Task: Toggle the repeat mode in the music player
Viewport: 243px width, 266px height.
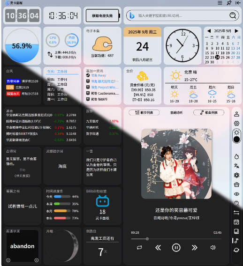Action: pyautogui.click(x=139, y=248)
